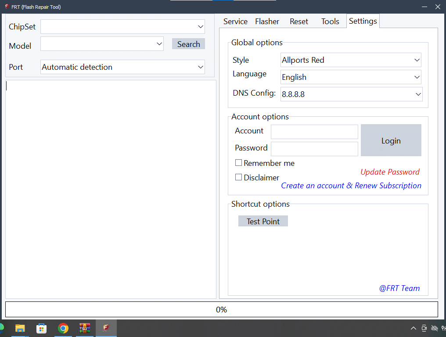
Task: Open Google Chrome in the taskbar
Action: 63,328
